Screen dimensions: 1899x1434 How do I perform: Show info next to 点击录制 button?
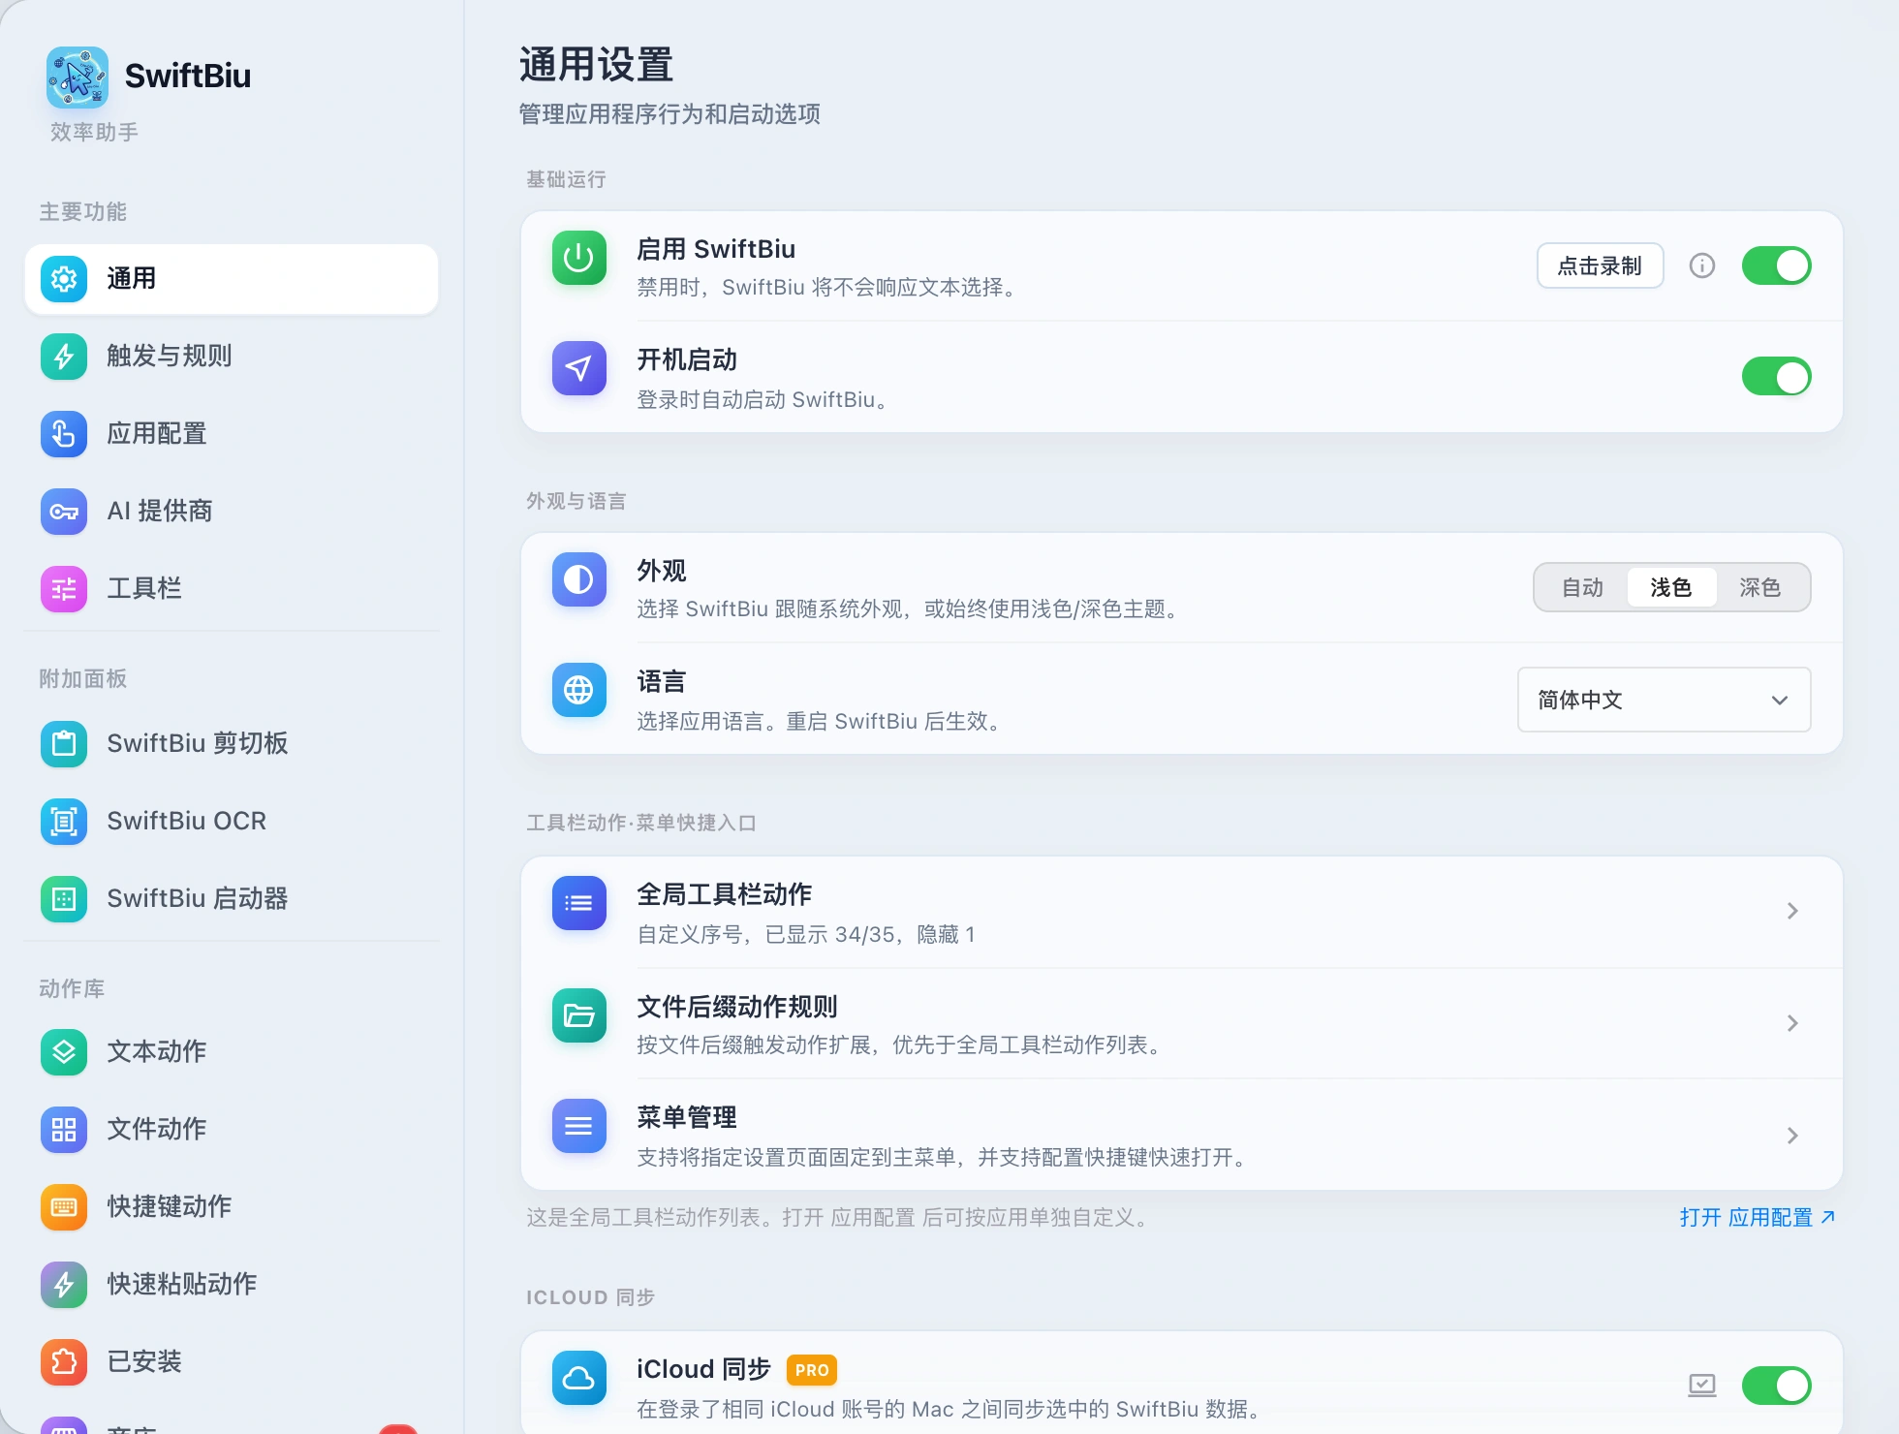click(x=1702, y=265)
